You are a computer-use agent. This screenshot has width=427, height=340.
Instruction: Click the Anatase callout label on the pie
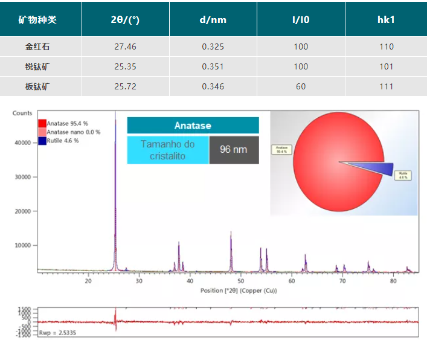(282, 149)
